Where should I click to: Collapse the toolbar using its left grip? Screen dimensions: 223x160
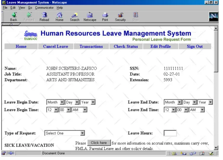tap(2, 17)
